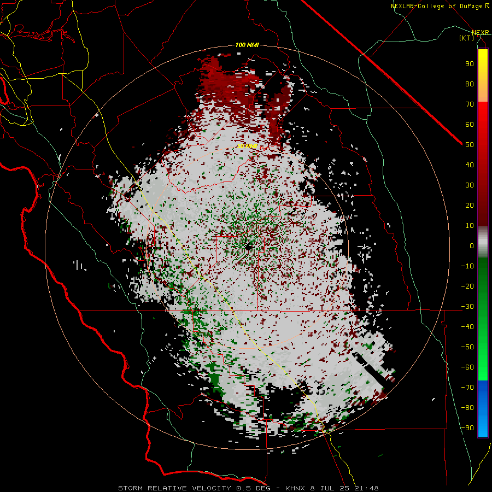The width and height of the screenshot is (492, 492).
Task: Select the 10 knot scale label
Action: tap(470, 226)
